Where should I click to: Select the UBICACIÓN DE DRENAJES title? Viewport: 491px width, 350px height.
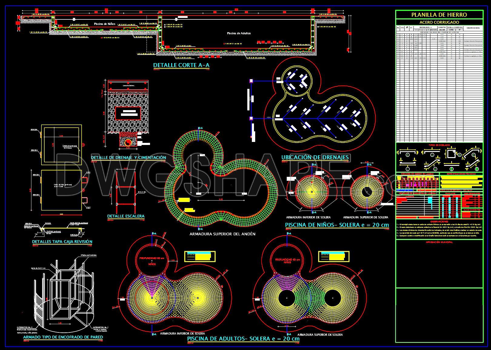(315, 157)
